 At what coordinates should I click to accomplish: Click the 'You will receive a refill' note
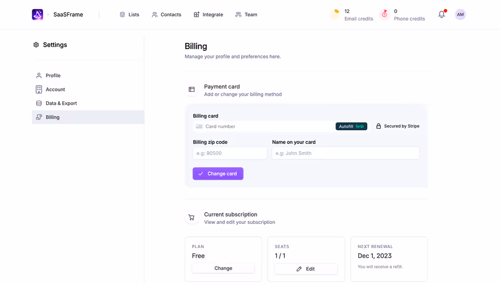380,267
